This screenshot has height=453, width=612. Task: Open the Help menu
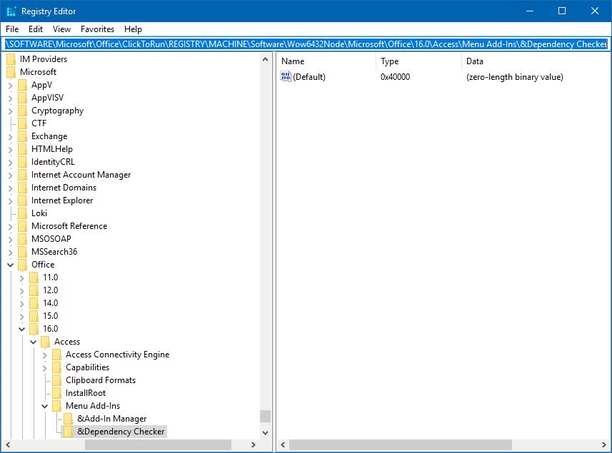click(133, 29)
